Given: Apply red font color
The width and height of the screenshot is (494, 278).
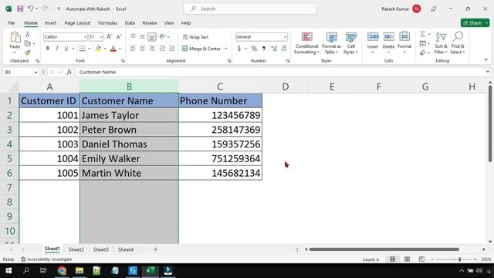Looking at the screenshot, I should (x=113, y=49).
